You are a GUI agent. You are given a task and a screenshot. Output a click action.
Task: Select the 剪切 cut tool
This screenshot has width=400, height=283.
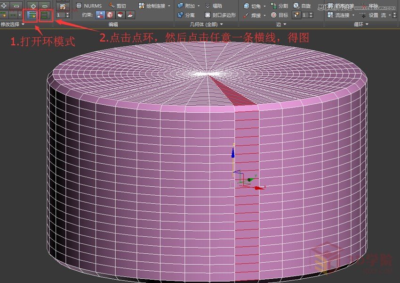118,6
